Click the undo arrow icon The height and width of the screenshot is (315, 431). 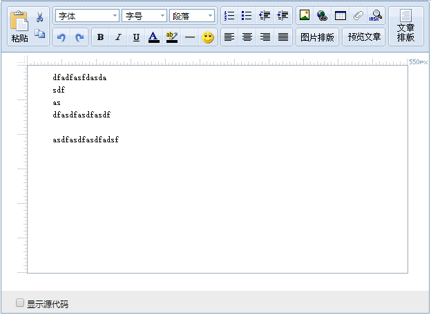coord(61,37)
